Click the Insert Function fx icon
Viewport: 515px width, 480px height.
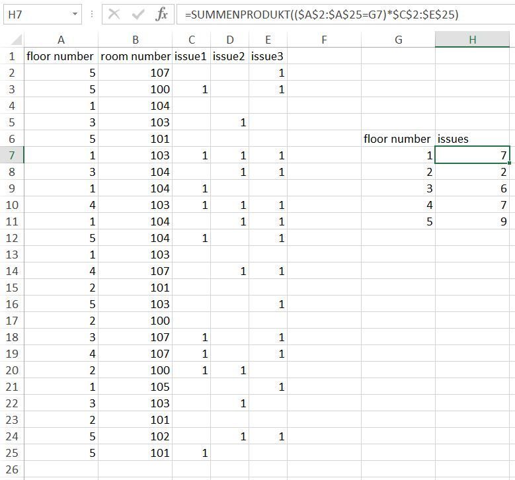[161, 15]
